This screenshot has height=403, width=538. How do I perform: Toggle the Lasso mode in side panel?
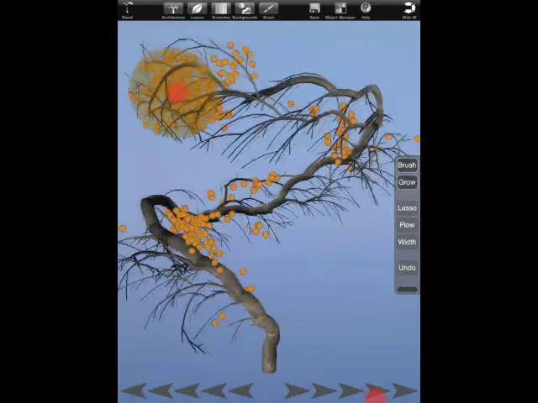coord(407,208)
